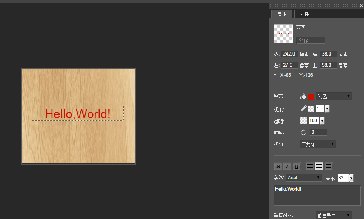The width and height of the screenshot is (364, 219).
Task: Open the 纯色 fill type dropdown
Action: 334,96
